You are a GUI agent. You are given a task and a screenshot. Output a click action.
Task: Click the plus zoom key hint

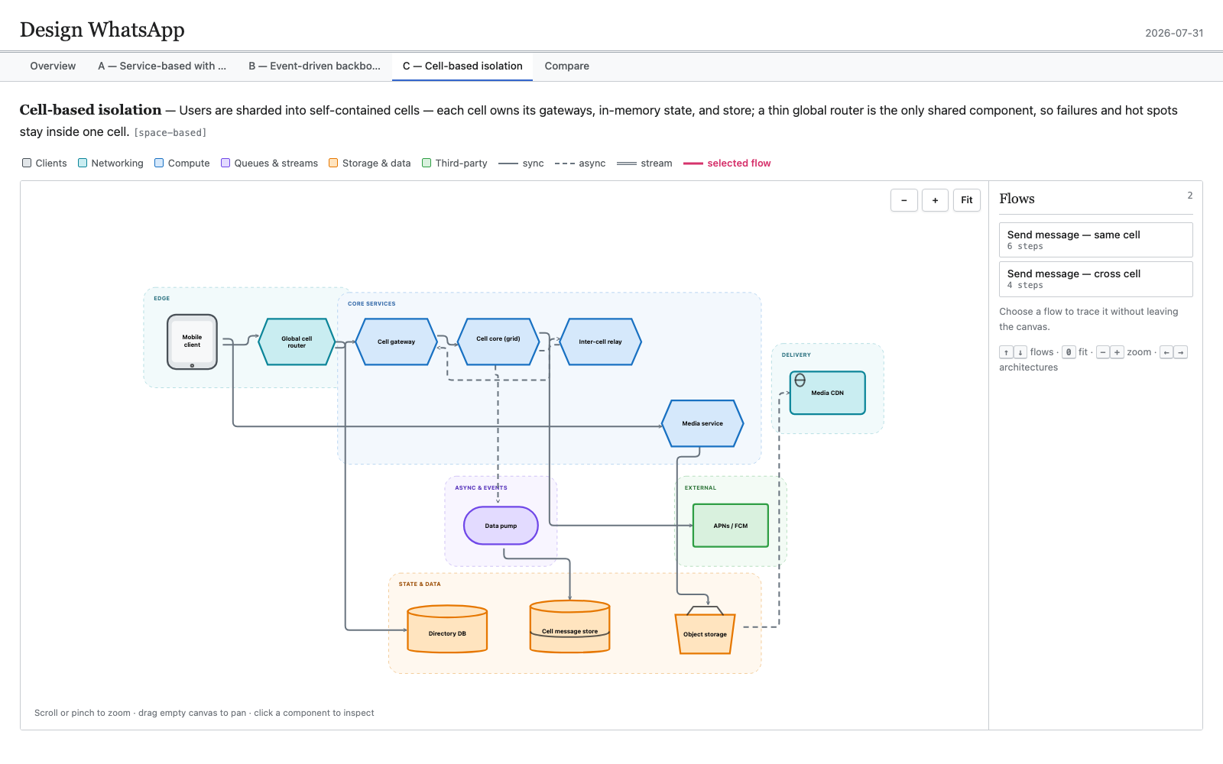[x=1117, y=352]
